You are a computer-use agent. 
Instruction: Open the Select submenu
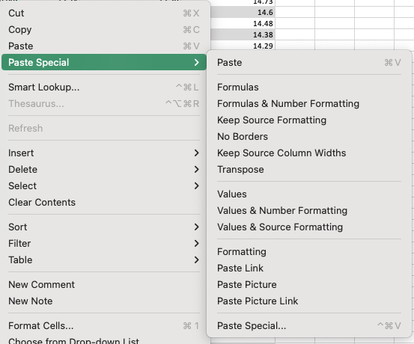[x=104, y=186]
